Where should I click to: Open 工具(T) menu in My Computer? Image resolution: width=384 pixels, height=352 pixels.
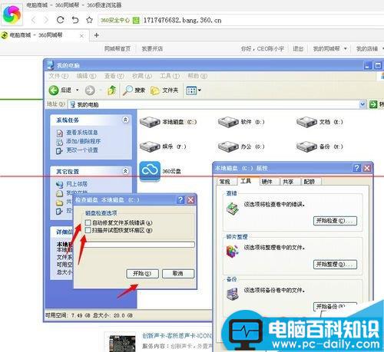[x=170, y=76]
